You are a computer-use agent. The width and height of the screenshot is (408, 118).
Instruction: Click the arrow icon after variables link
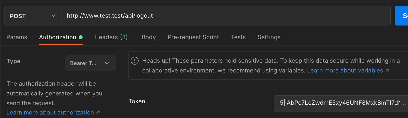[387, 70]
